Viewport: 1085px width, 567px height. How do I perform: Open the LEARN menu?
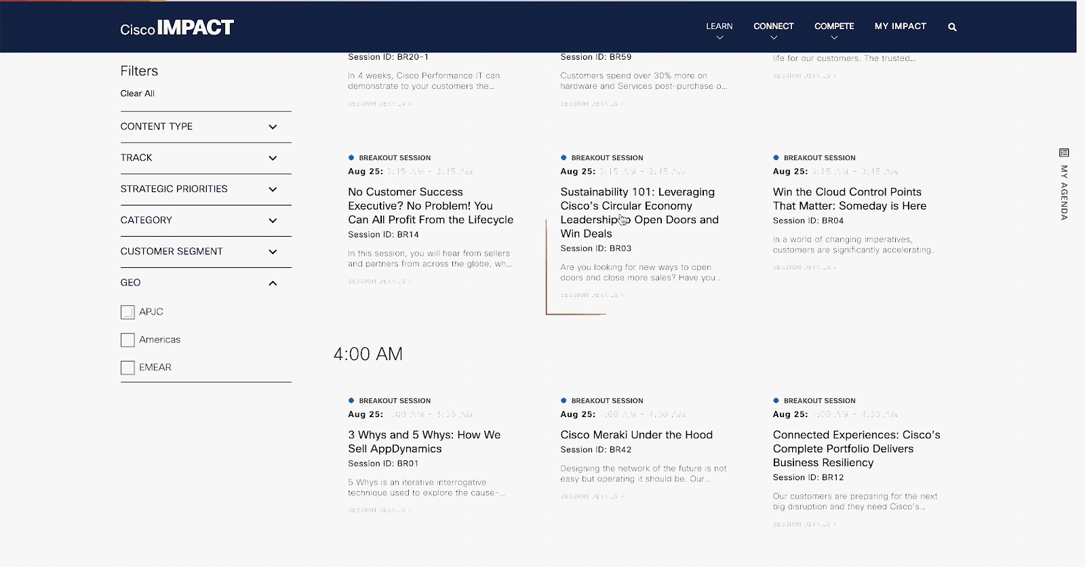pos(719,27)
